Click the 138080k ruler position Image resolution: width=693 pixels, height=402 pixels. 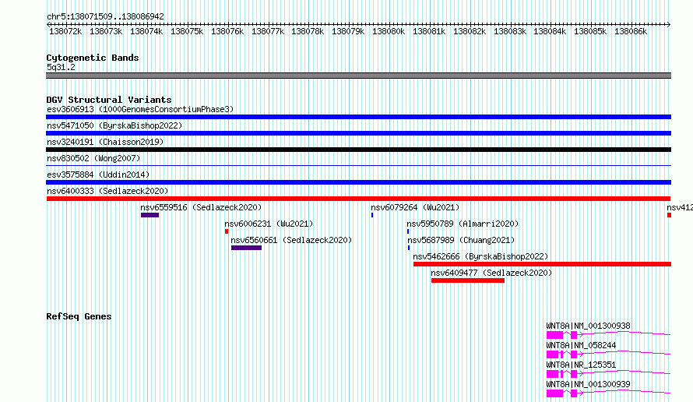click(389, 31)
